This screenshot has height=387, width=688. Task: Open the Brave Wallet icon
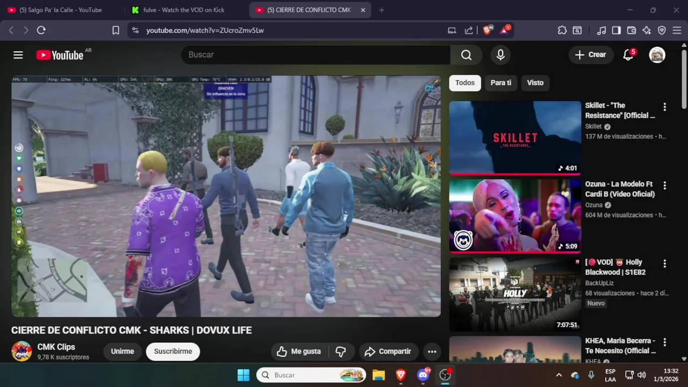point(632,31)
